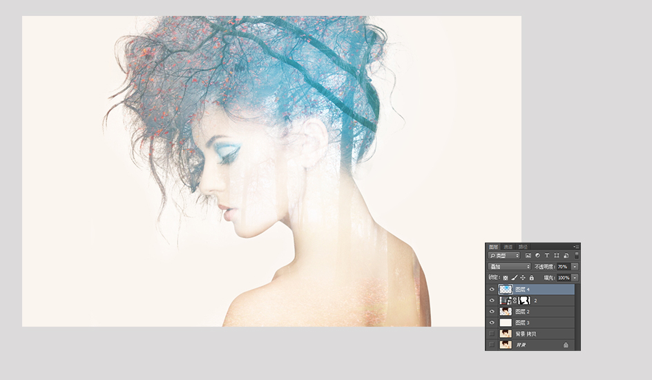Open the 类型 filter kind dropdown
The image size is (652, 380).
tap(504, 255)
